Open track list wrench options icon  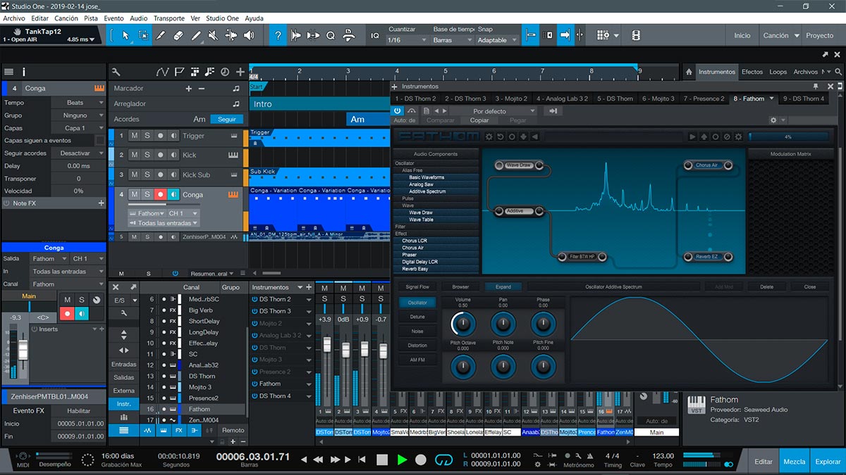coord(116,71)
